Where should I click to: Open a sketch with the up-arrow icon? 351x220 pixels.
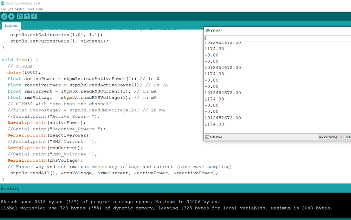click(x=27, y=16)
